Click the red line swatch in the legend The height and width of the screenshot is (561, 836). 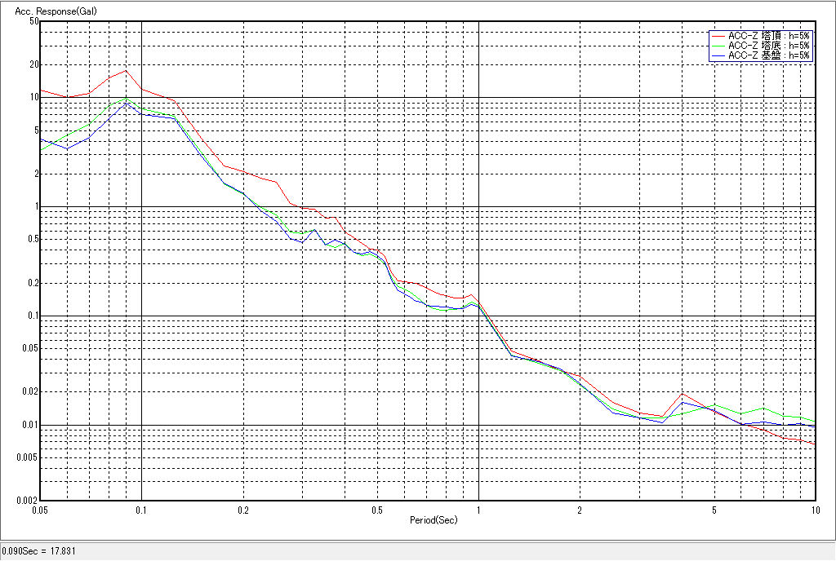click(718, 36)
